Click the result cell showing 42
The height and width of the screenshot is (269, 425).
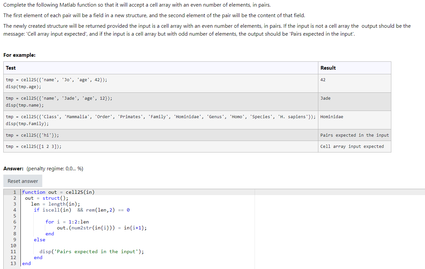(323, 80)
